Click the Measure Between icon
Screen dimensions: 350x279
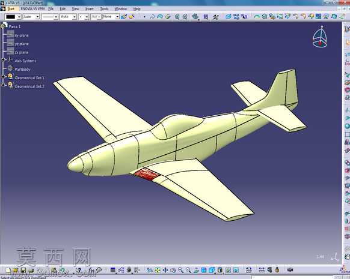tap(262, 271)
